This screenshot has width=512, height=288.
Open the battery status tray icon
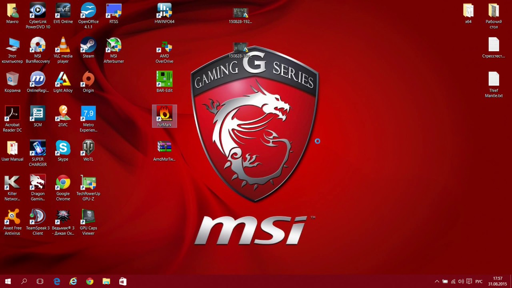click(x=445, y=282)
